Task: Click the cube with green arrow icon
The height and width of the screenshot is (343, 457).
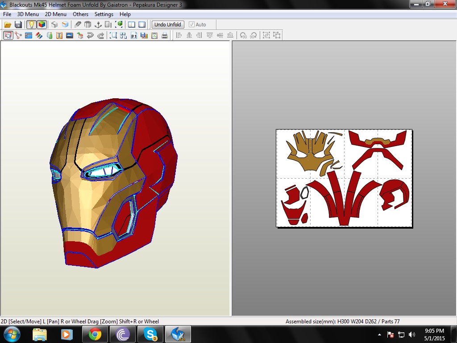Action: [x=80, y=36]
